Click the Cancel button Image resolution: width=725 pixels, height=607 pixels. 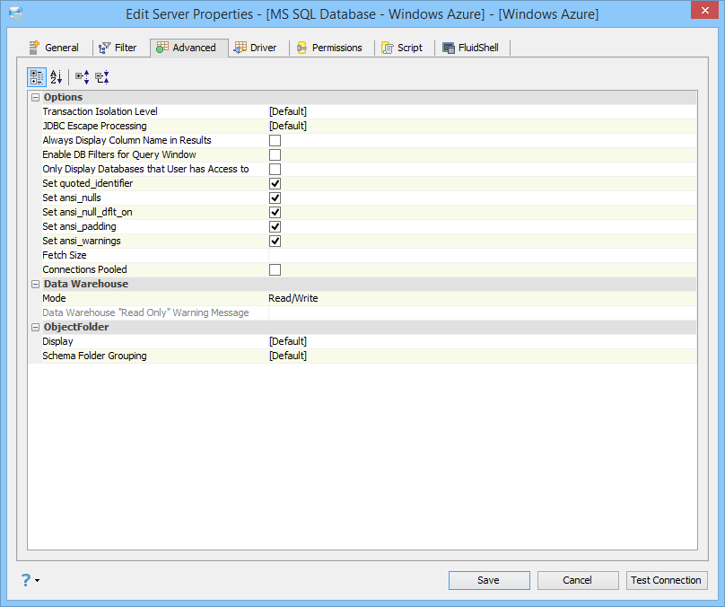coord(578,580)
